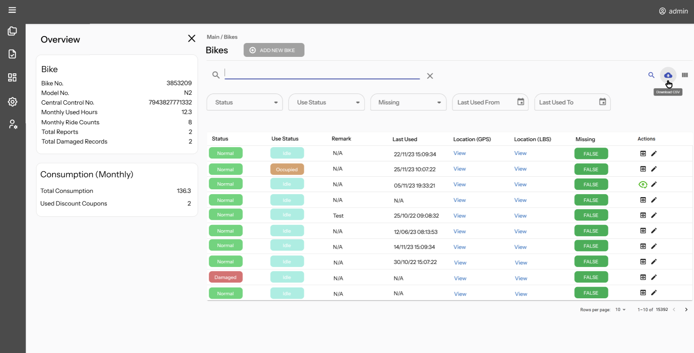Expand the Status filter dropdown
The image size is (694, 353).
point(245,102)
